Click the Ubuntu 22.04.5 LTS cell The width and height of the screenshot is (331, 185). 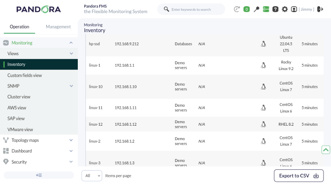(286, 44)
